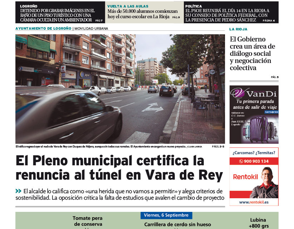Click the Ayuntamiento de Logroño section label
Viewport: 294px width, 229px height.
(x=43, y=29)
